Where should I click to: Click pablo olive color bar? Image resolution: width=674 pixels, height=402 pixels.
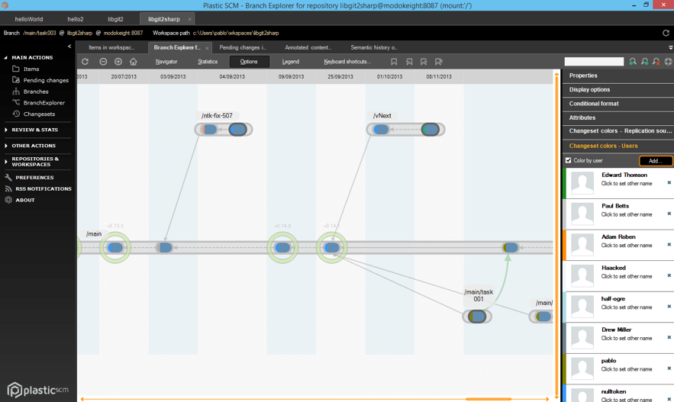click(564, 369)
